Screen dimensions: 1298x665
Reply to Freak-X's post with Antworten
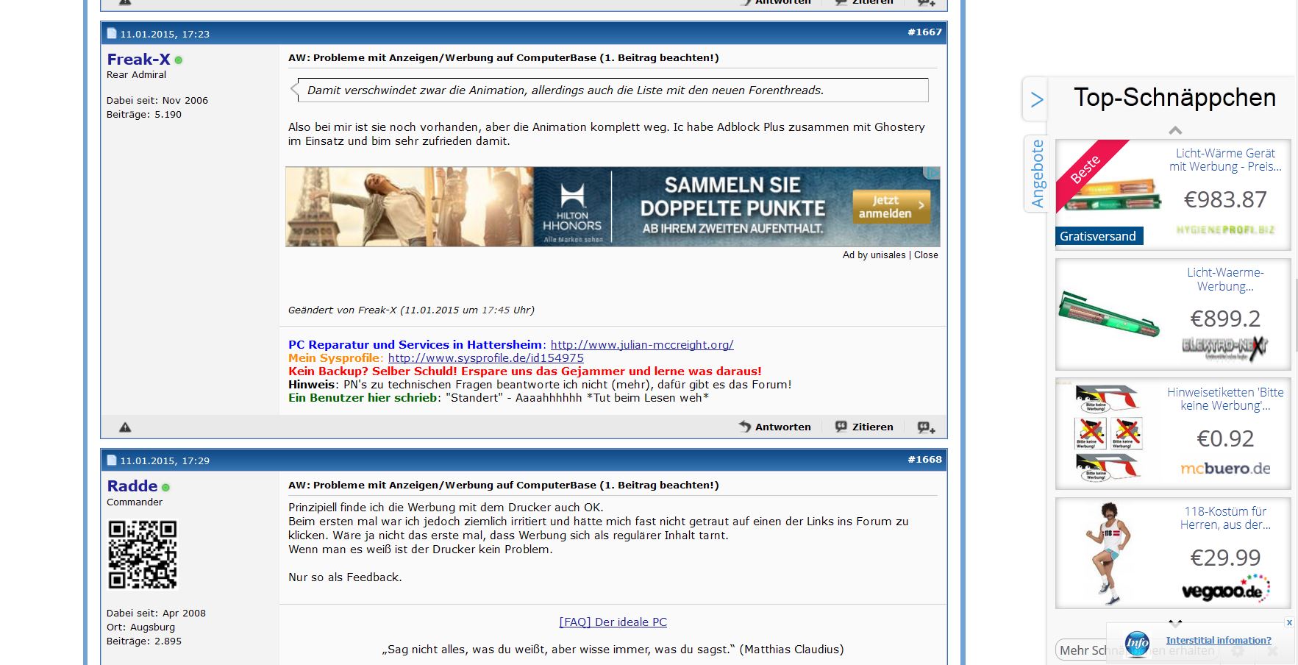tap(775, 427)
